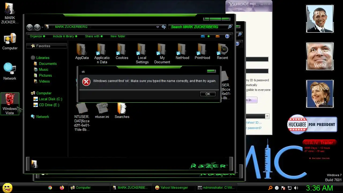The width and height of the screenshot is (343, 193).
Task: Click the MARK ZUCKERBERG address bar
Action: [102, 27]
